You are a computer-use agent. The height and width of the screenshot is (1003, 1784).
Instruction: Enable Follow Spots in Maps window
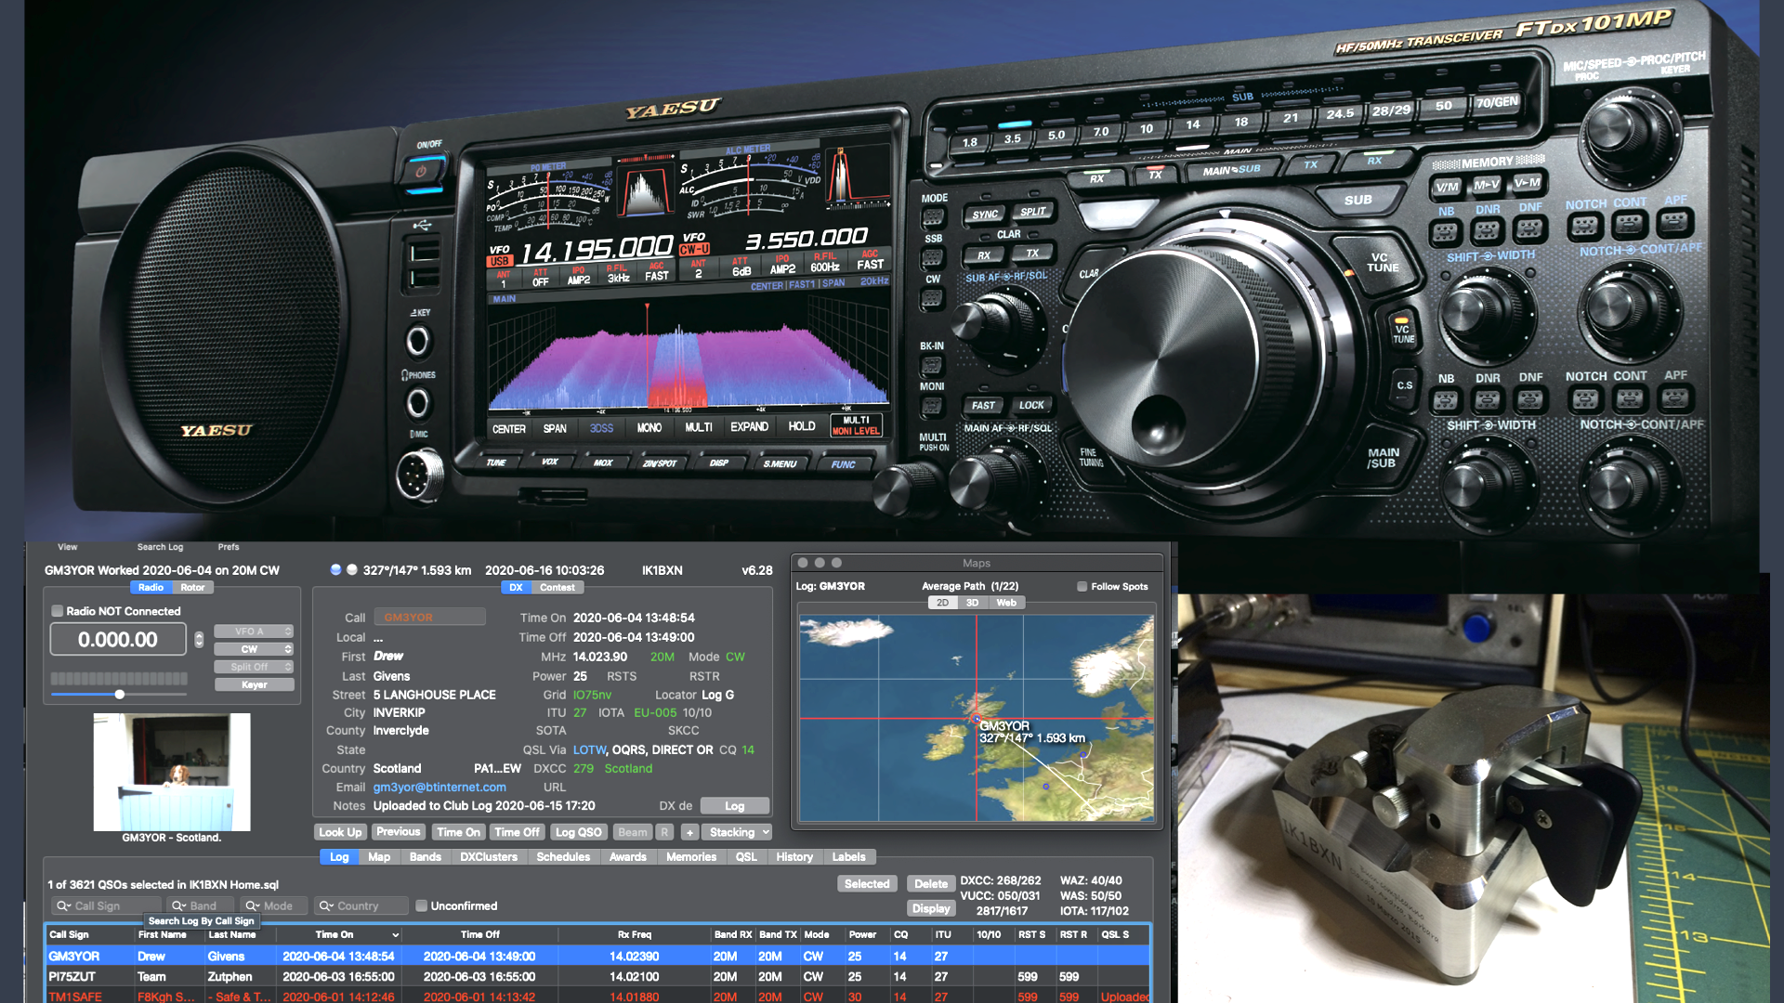(x=1082, y=586)
